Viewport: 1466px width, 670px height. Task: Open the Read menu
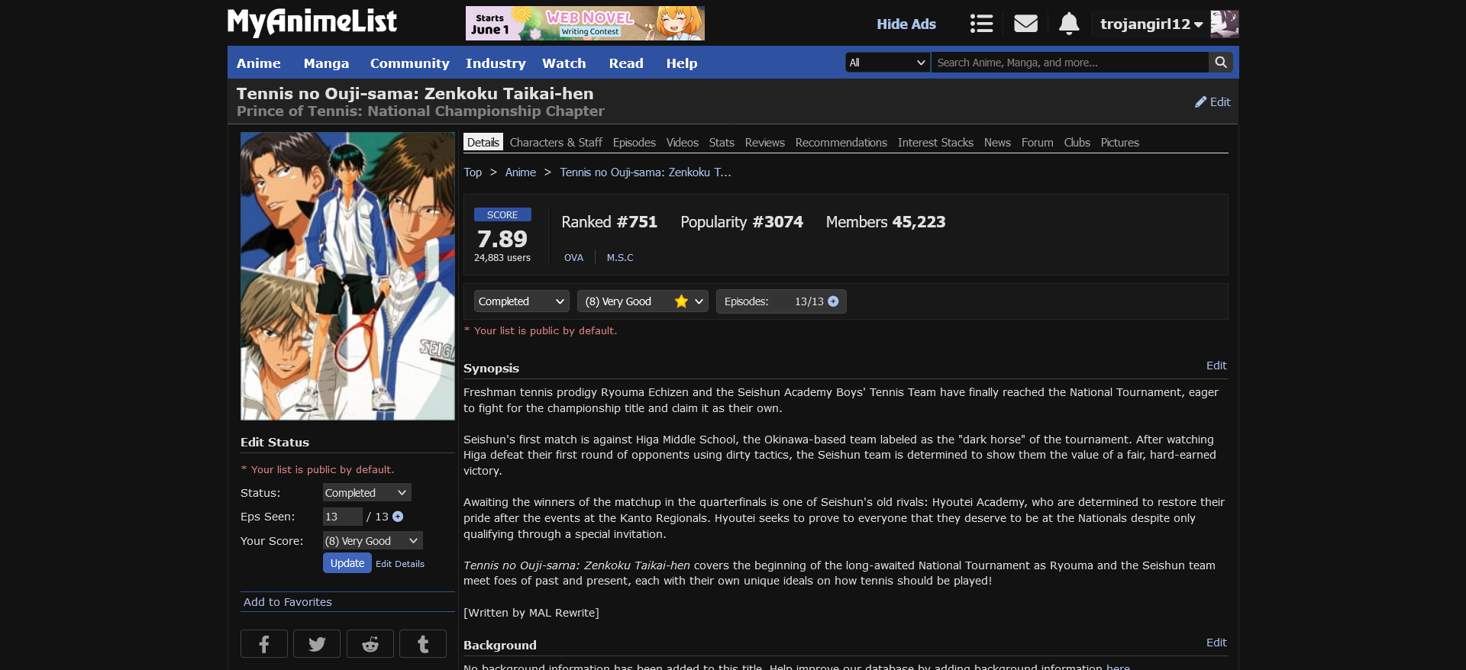click(x=626, y=63)
